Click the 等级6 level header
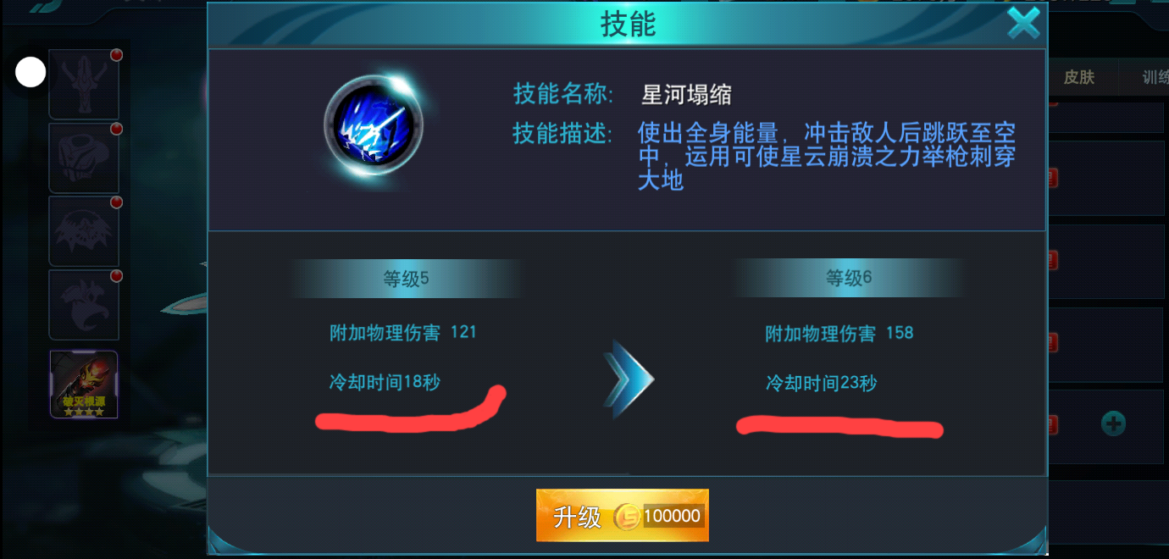 point(849,278)
